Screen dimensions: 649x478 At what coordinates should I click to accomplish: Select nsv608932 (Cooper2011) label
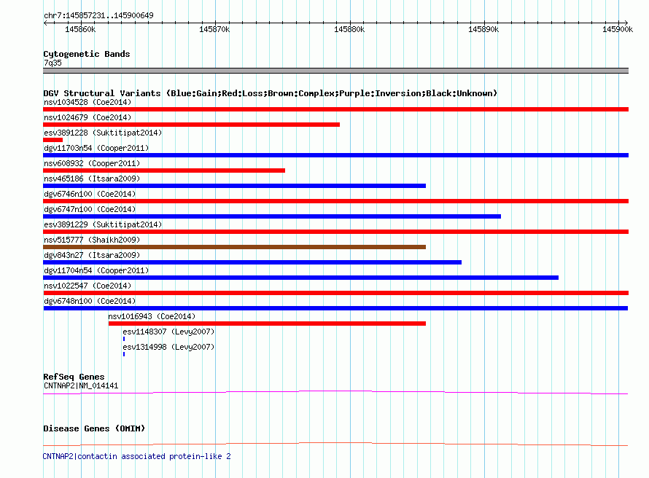click(92, 163)
